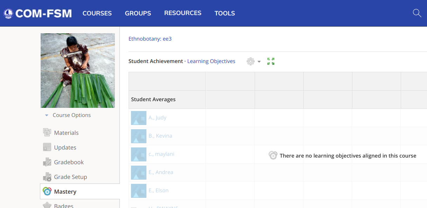Click the Materials sidebar icon
427x208 pixels.
point(47,133)
